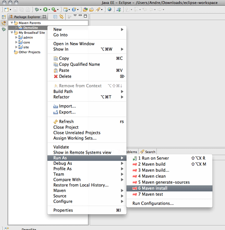
Task: Choose Export... from the context menu
Action: click(87, 112)
